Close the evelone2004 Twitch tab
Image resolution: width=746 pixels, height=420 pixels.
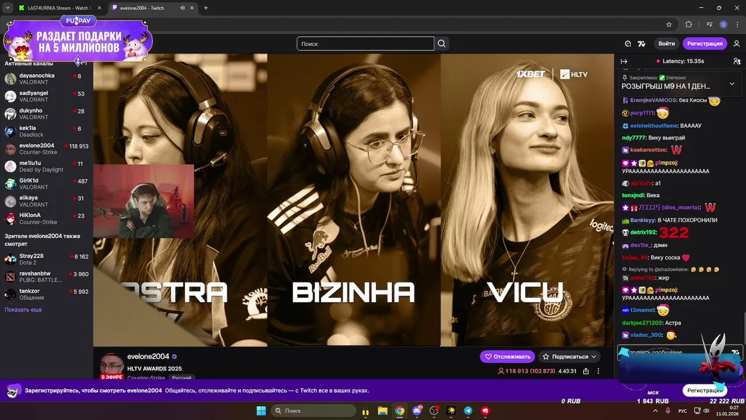(x=192, y=8)
